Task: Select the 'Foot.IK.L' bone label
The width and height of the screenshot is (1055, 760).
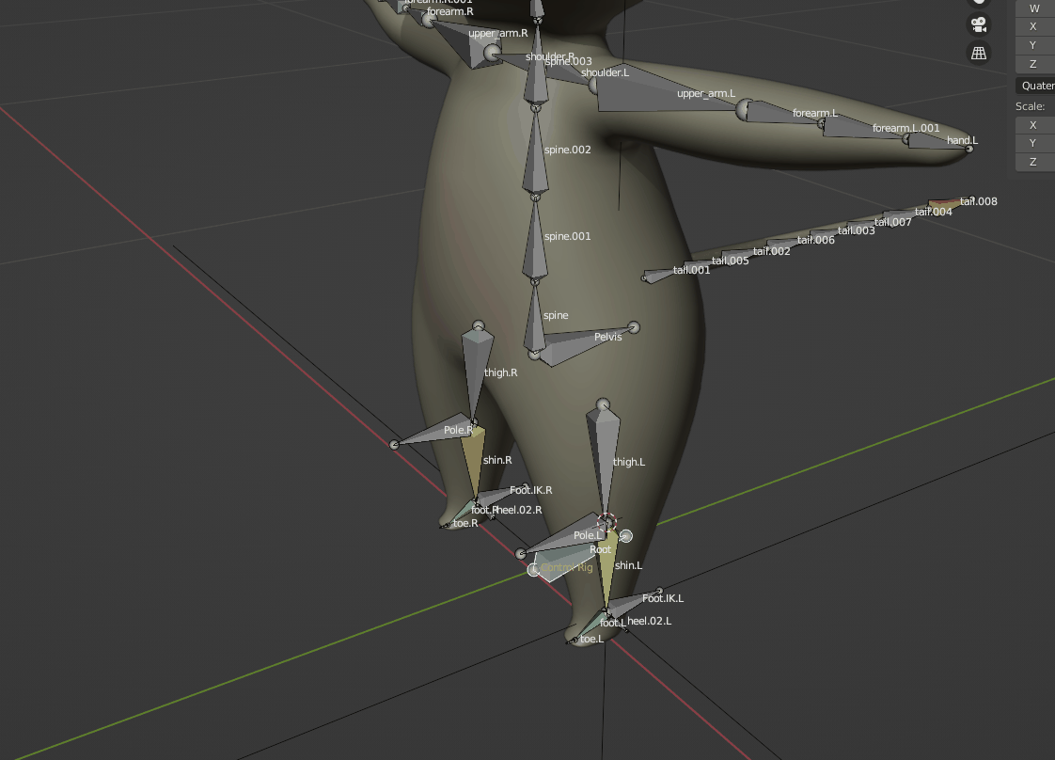Action: click(x=663, y=598)
